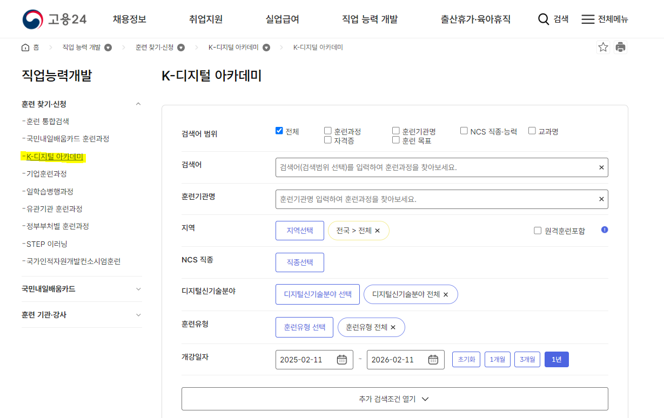Click 지역선택 button
Viewport: 664px width, 418px height.
(300, 231)
